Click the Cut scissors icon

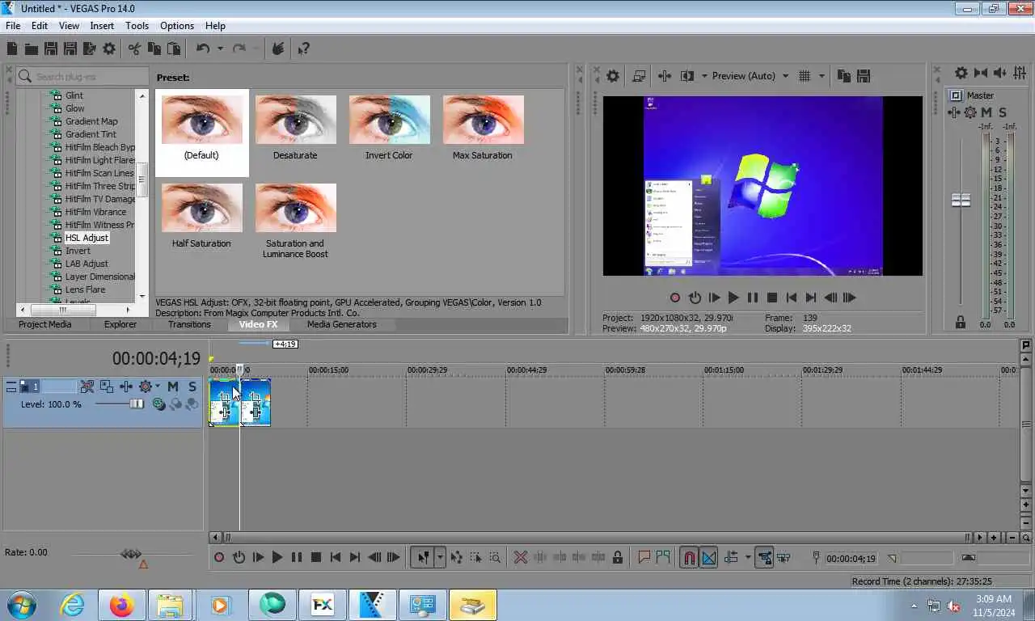click(134, 49)
